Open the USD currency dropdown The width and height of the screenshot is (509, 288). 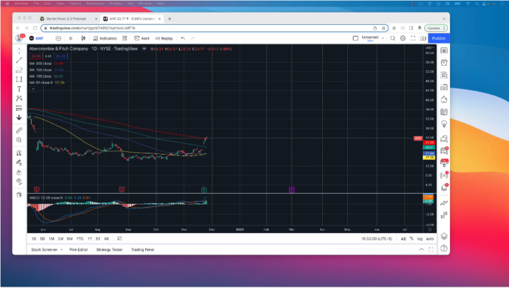(x=430, y=48)
